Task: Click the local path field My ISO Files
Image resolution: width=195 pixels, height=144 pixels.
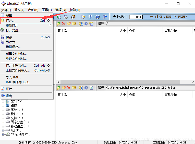Action: pyautogui.click(x=150, y=88)
